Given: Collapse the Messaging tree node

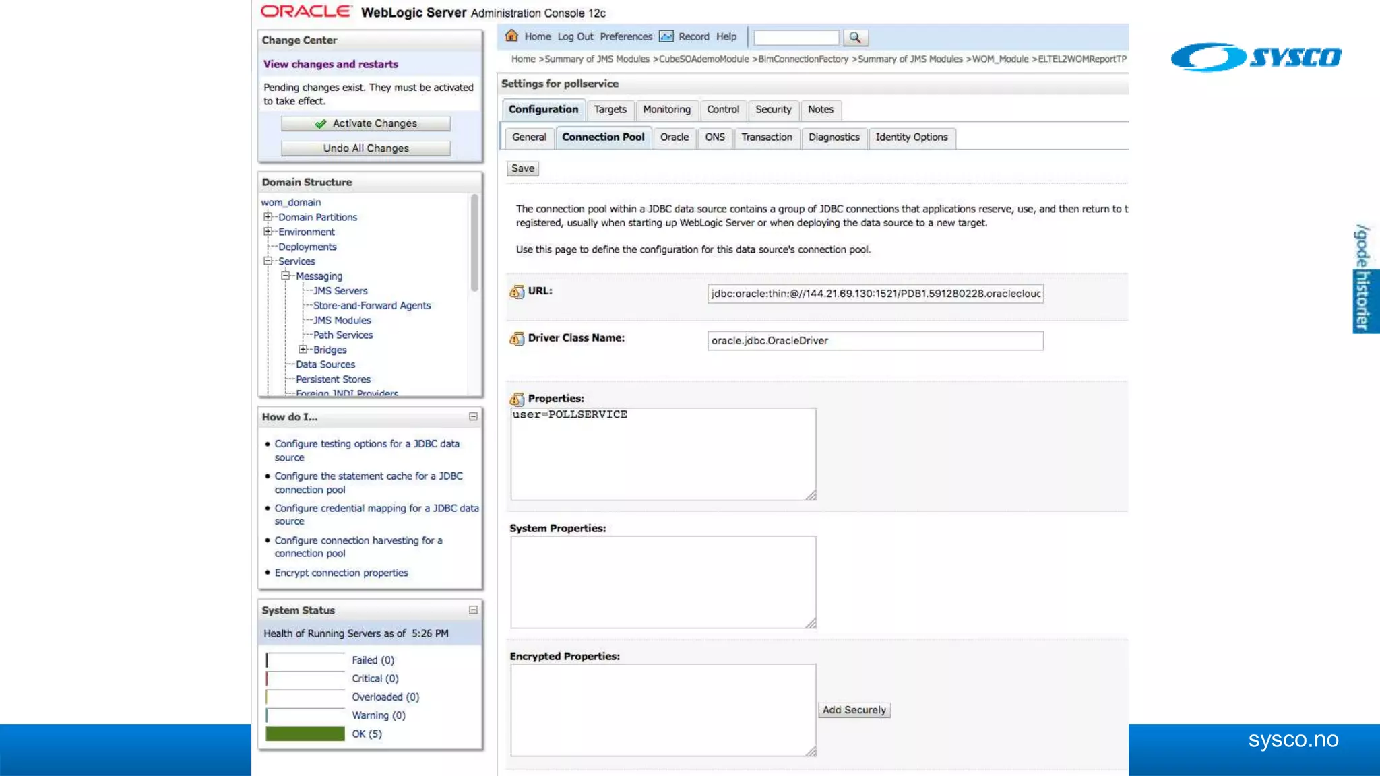Looking at the screenshot, I should [286, 276].
